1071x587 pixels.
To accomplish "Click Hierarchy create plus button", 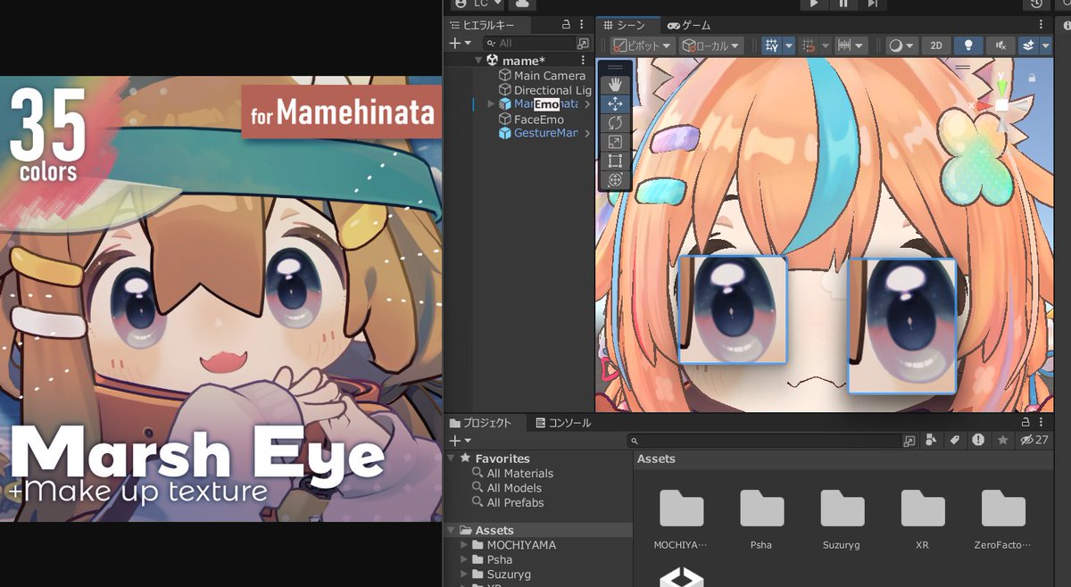I will tap(460, 43).
